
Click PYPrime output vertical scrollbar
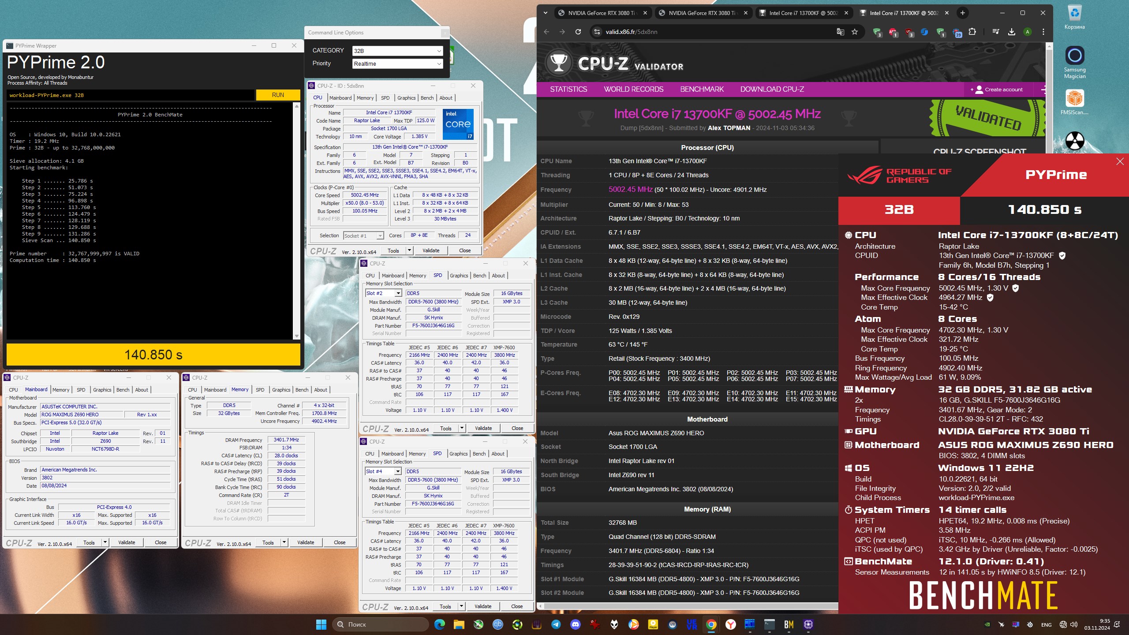pyautogui.click(x=296, y=220)
